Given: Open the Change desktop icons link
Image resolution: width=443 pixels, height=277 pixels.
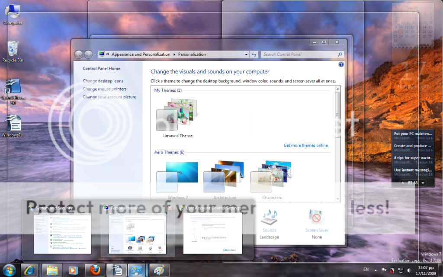Looking at the screenshot, I should click(103, 81).
